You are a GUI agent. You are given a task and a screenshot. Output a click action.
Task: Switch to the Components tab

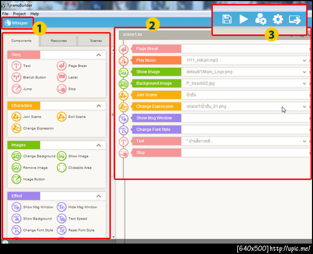point(21,41)
